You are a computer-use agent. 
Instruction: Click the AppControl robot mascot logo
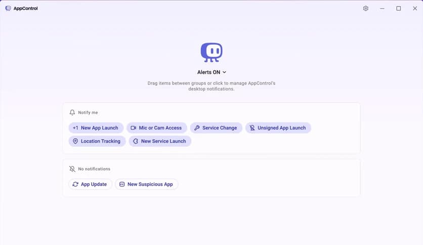[x=211, y=52]
